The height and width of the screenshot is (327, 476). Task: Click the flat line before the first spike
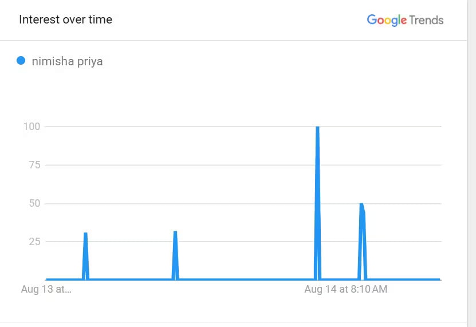coord(63,279)
